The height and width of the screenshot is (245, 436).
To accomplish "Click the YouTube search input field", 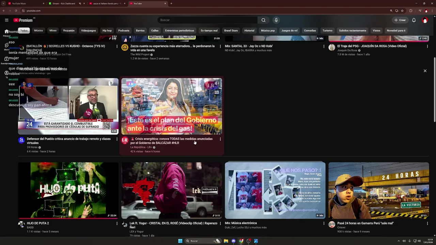I will [x=208, y=20].
